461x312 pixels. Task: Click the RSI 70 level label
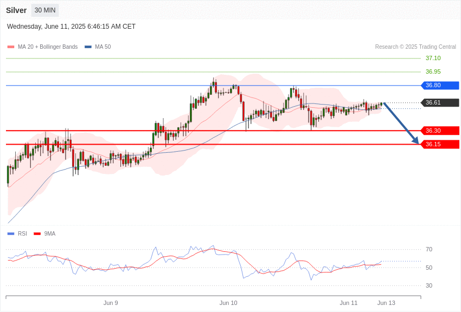pos(429,250)
